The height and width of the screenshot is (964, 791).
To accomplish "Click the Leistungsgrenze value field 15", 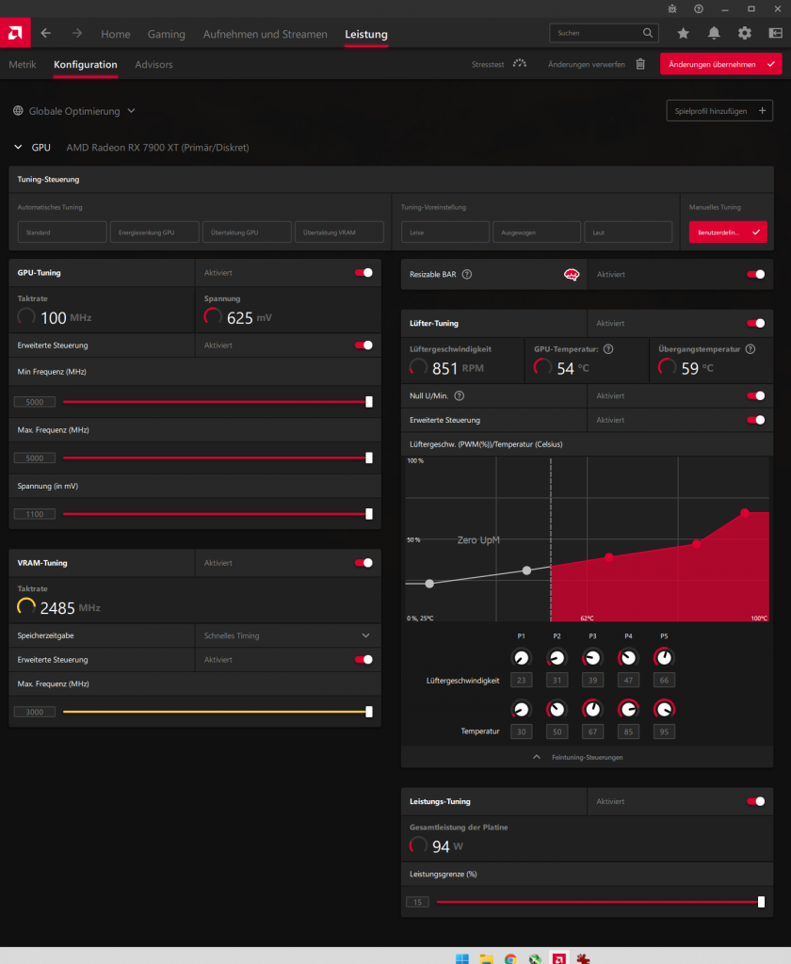I will pos(418,902).
